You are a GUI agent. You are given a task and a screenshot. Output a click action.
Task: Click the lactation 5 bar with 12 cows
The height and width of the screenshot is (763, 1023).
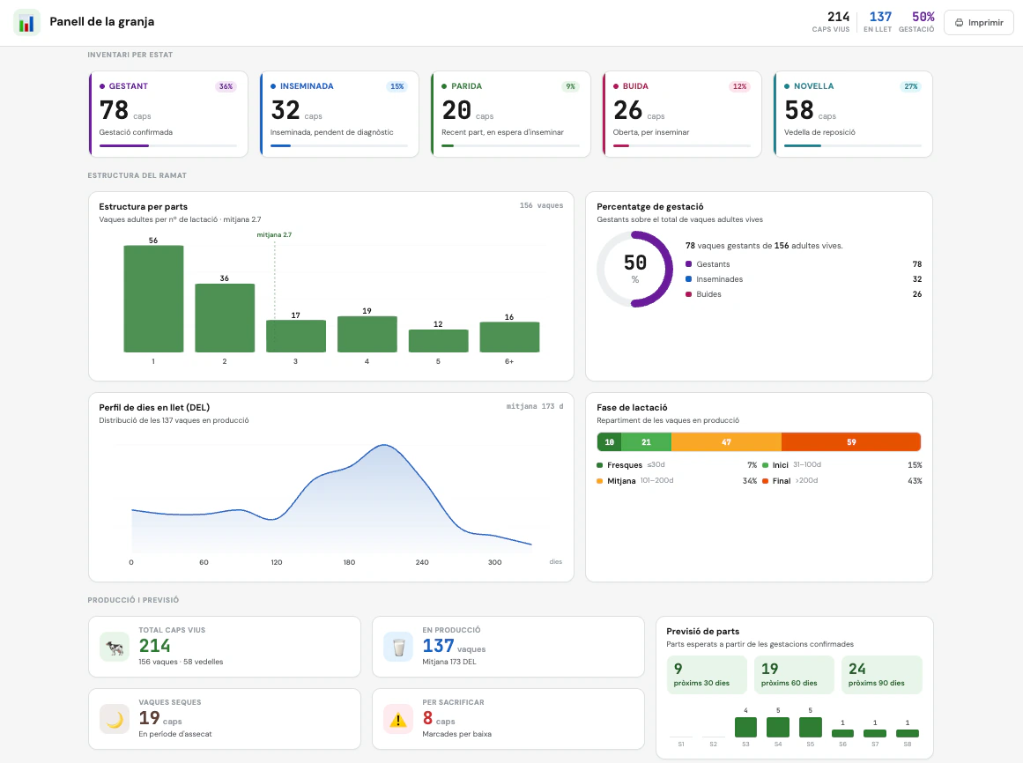tap(438, 341)
